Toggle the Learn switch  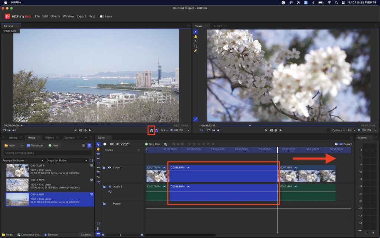coord(102,16)
